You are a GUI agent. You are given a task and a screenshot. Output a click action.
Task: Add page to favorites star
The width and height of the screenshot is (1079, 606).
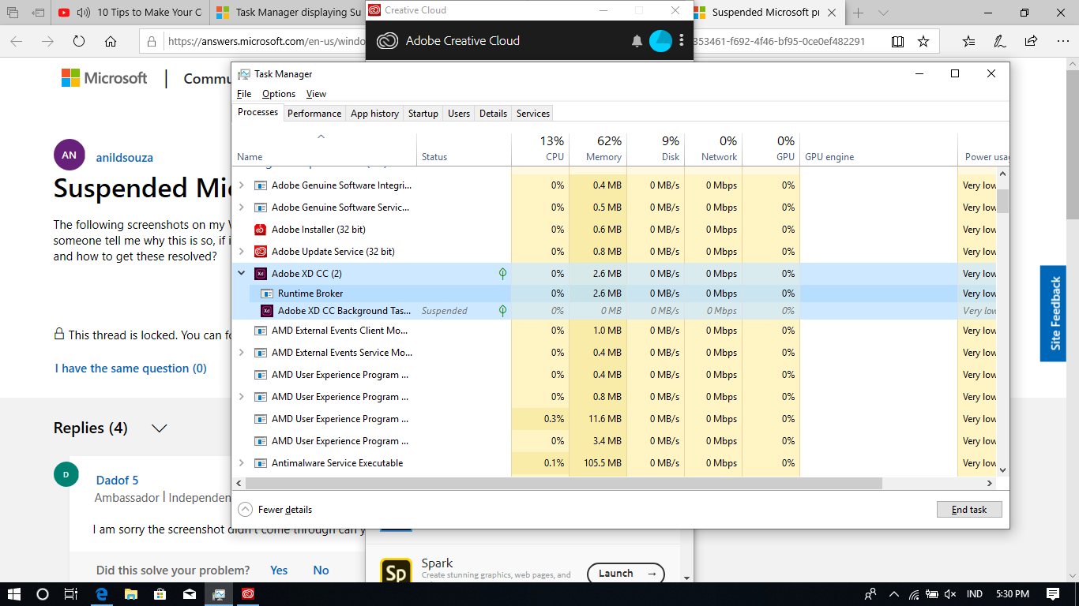tap(923, 41)
